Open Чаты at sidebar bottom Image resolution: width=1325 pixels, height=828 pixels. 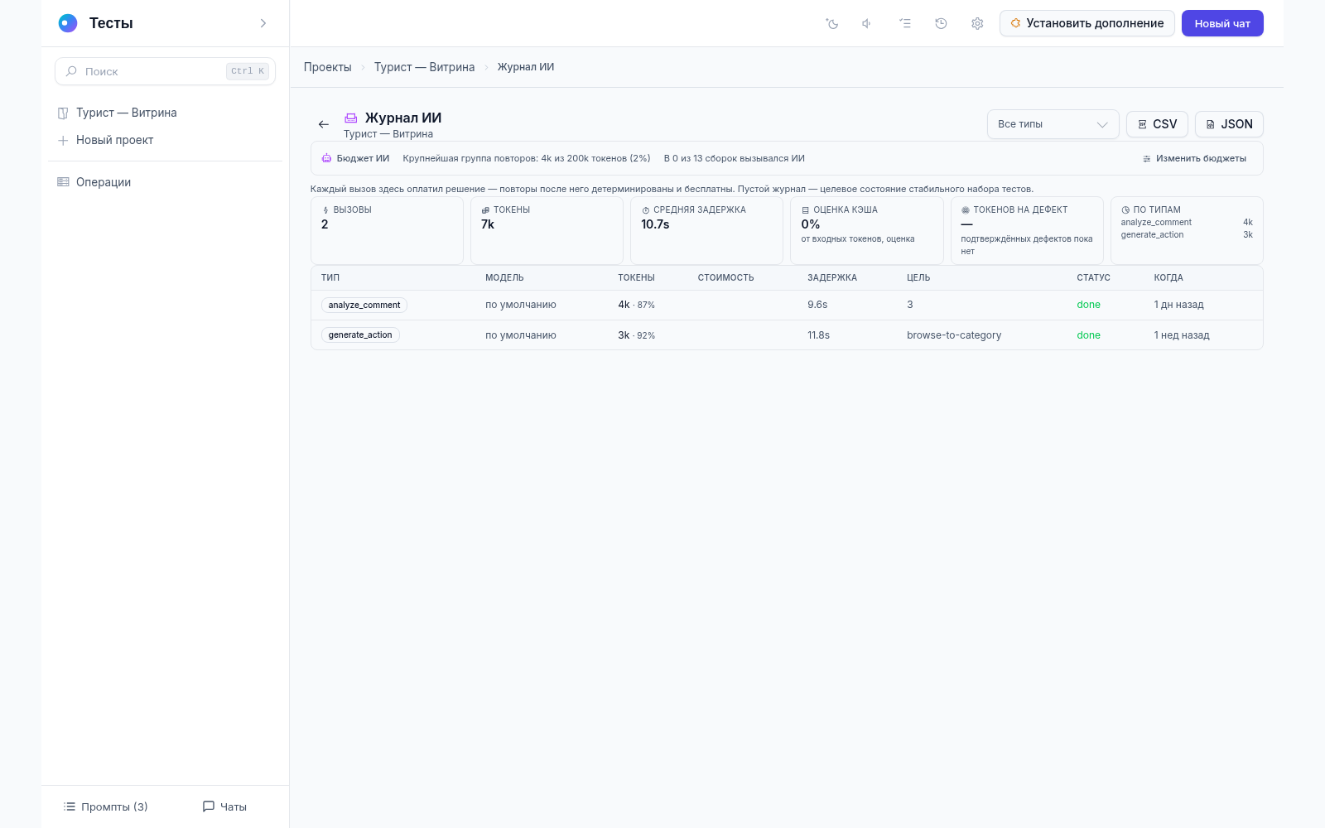click(x=224, y=806)
